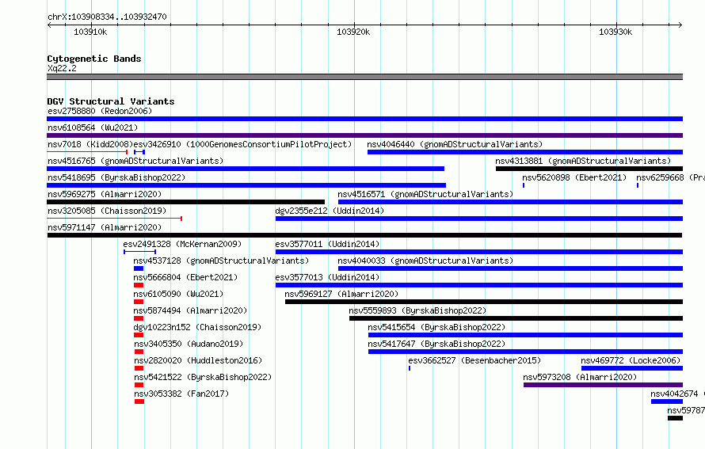The image size is (705, 449).
Task: Click the red block under nsv5666804
Action: click(139, 285)
